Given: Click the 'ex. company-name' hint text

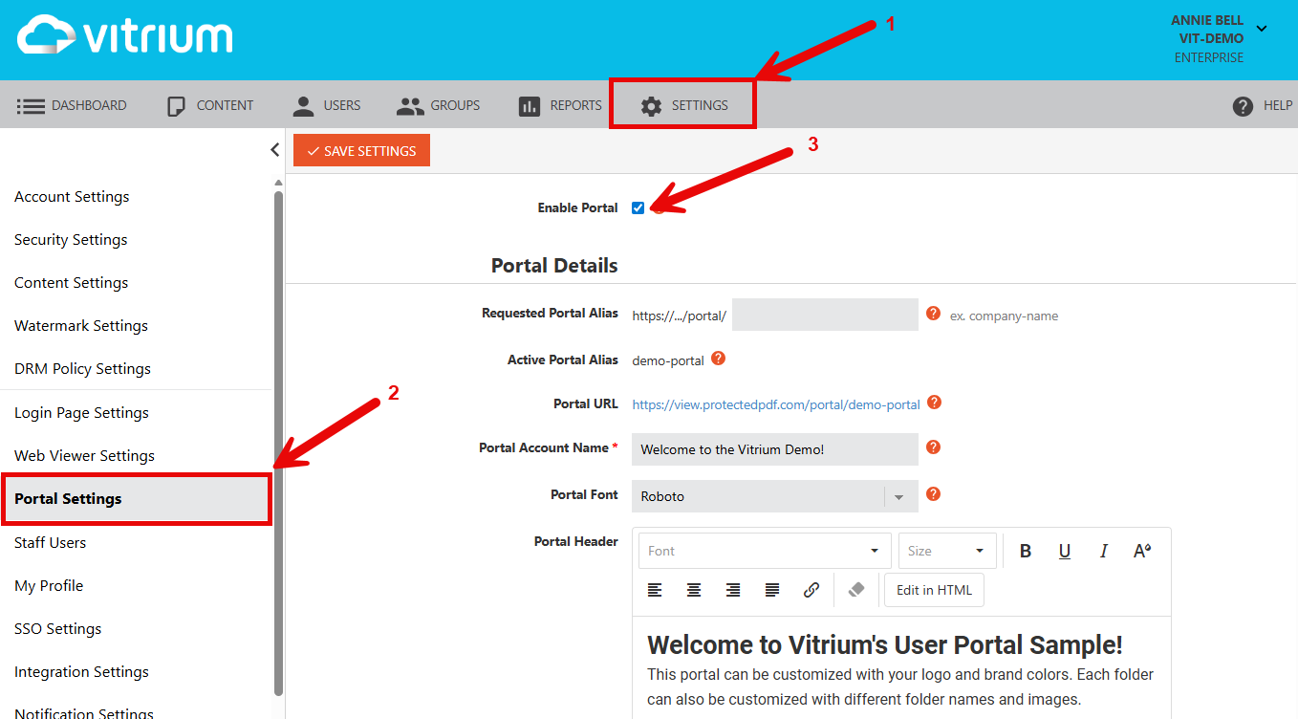Looking at the screenshot, I should [x=1004, y=316].
